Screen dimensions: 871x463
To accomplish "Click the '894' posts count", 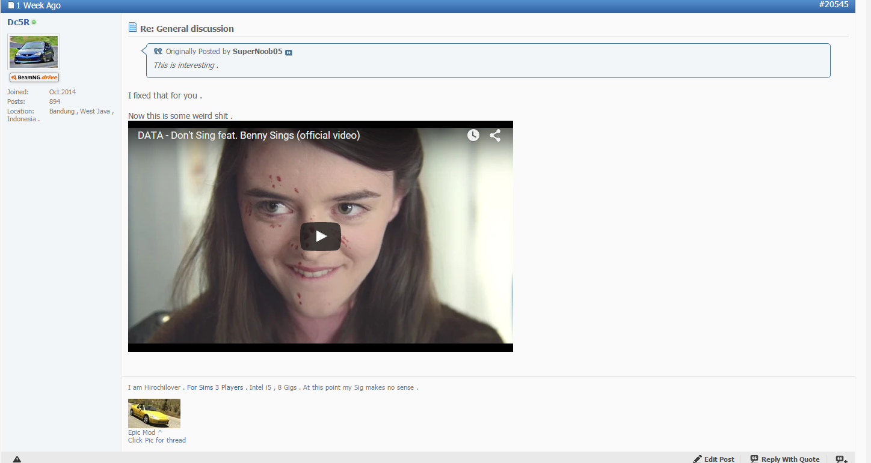I will pyautogui.click(x=55, y=101).
